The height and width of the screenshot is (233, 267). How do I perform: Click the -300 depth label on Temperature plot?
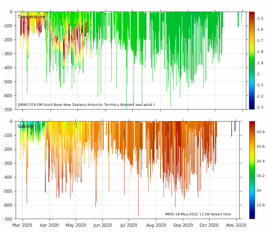pyautogui.click(x=8, y=54)
